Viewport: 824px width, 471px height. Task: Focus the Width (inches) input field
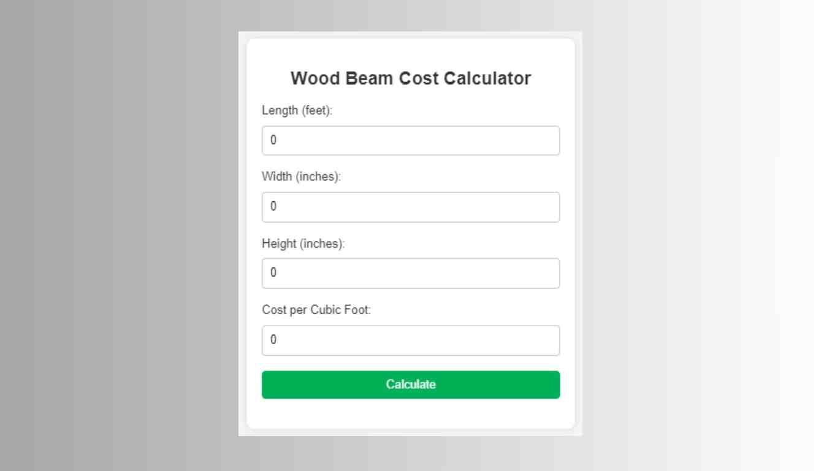[x=410, y=207]
